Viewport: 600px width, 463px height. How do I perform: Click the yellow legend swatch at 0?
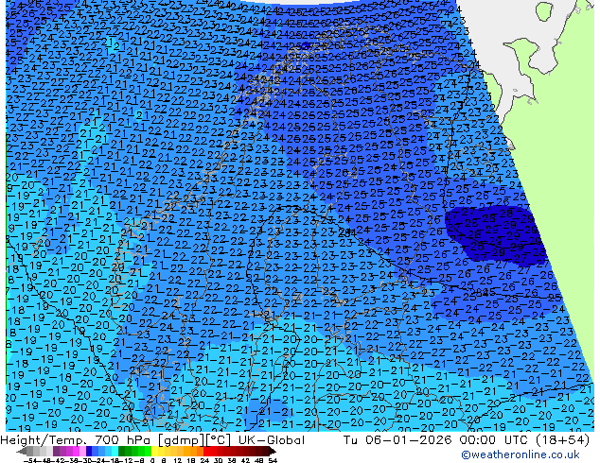pos(154,451)
